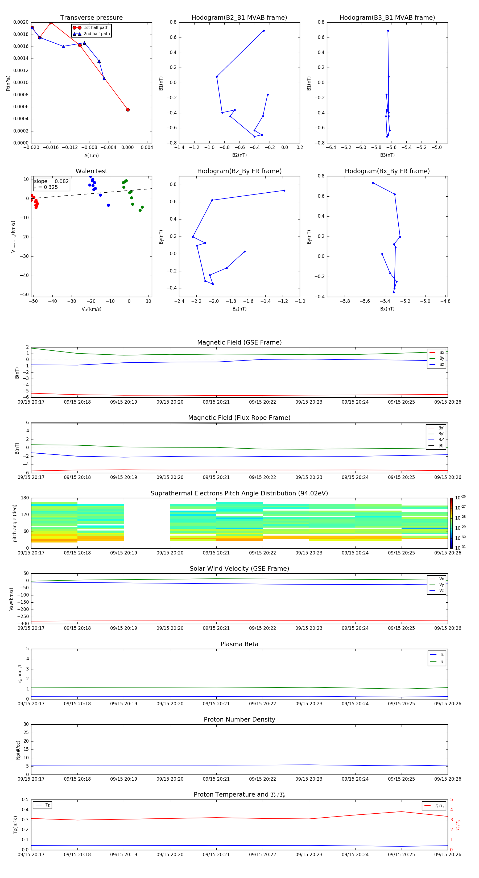Click the topmost point in B2_B1 hodogram

[263, 31]
